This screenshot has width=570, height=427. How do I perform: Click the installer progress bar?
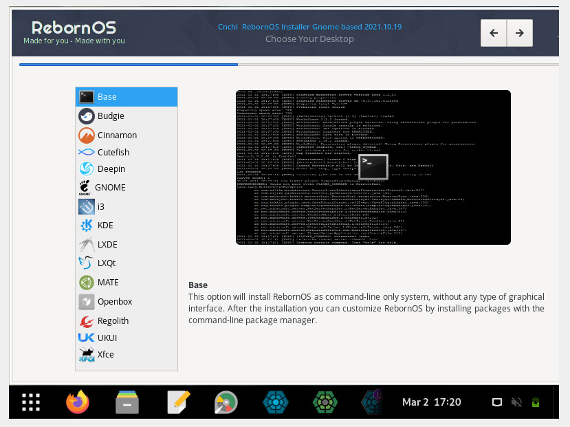tap(289, 65)
